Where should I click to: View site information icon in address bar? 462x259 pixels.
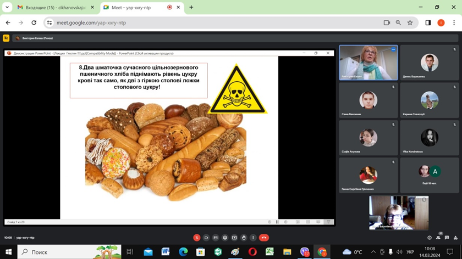click(50, 22)
